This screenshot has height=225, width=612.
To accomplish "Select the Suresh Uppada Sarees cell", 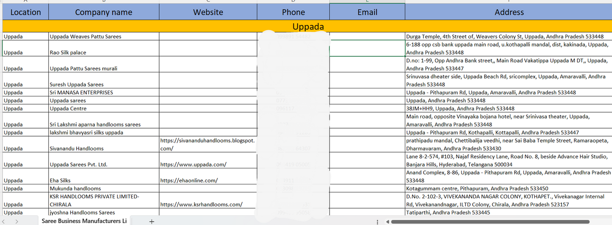I will (104, 81).
